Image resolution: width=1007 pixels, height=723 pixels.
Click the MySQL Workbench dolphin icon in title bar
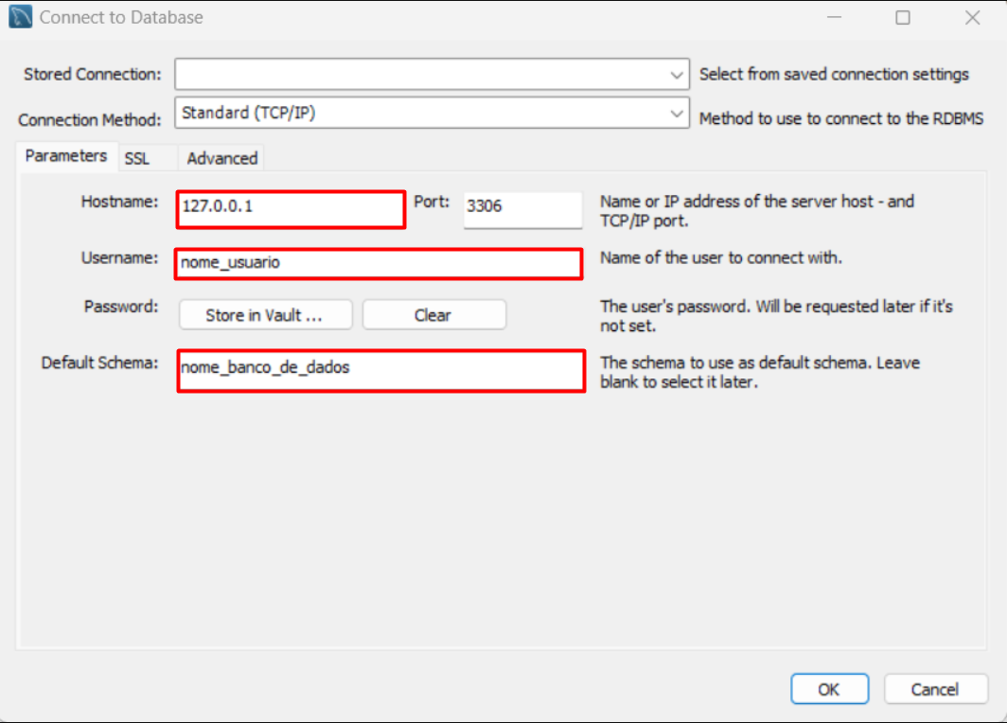(x=19, y=17)
